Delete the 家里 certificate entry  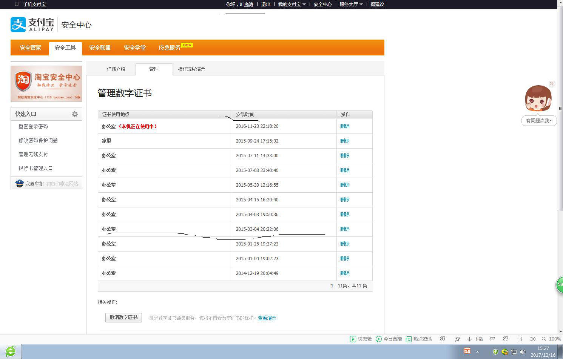345,141
